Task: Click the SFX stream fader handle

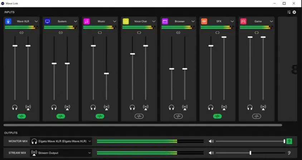Action: click(224, 37)
